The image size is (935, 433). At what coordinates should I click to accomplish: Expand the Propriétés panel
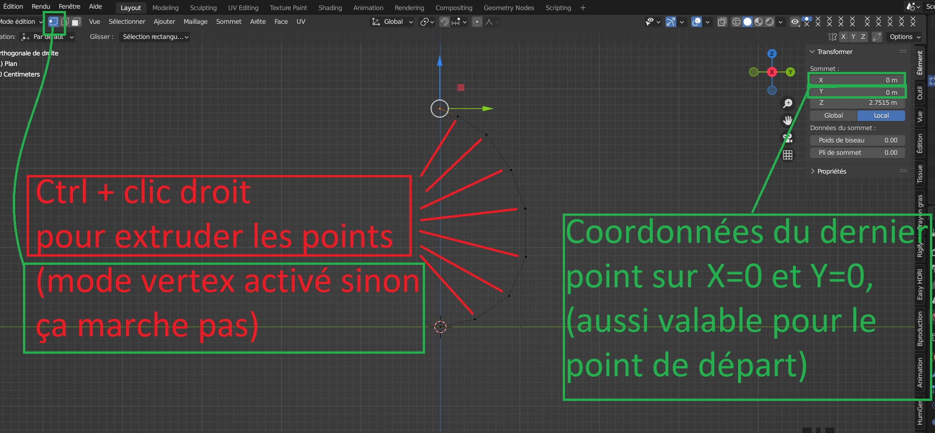pos(831,171)
